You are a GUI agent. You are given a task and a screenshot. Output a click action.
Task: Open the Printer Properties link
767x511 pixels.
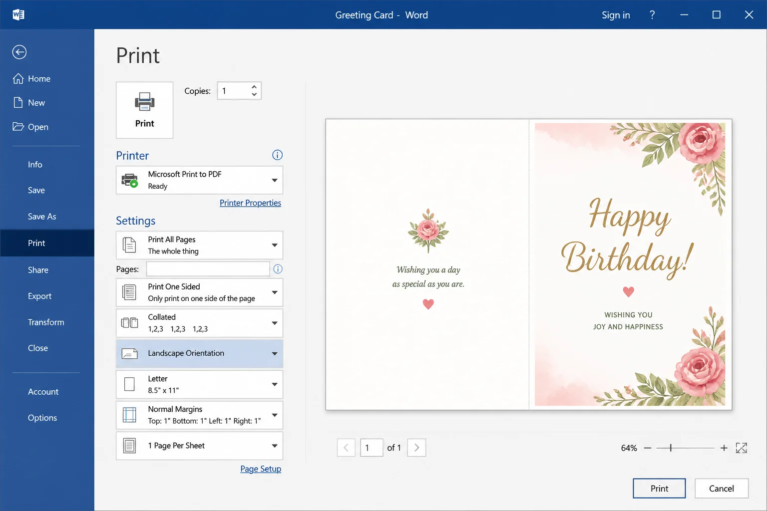(x=250, y=203)
